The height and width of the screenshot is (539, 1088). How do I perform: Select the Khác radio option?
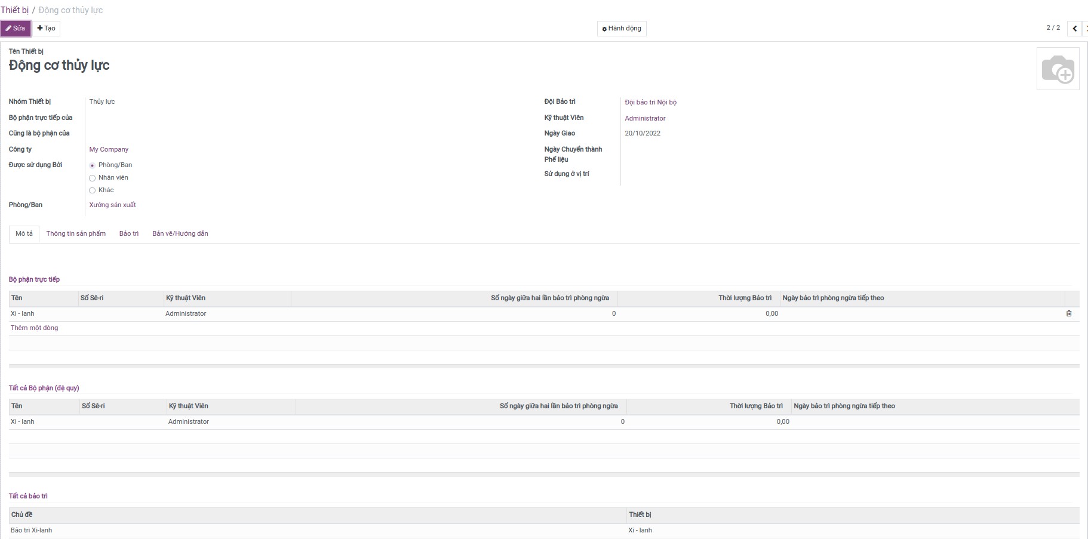coord(92,190)
